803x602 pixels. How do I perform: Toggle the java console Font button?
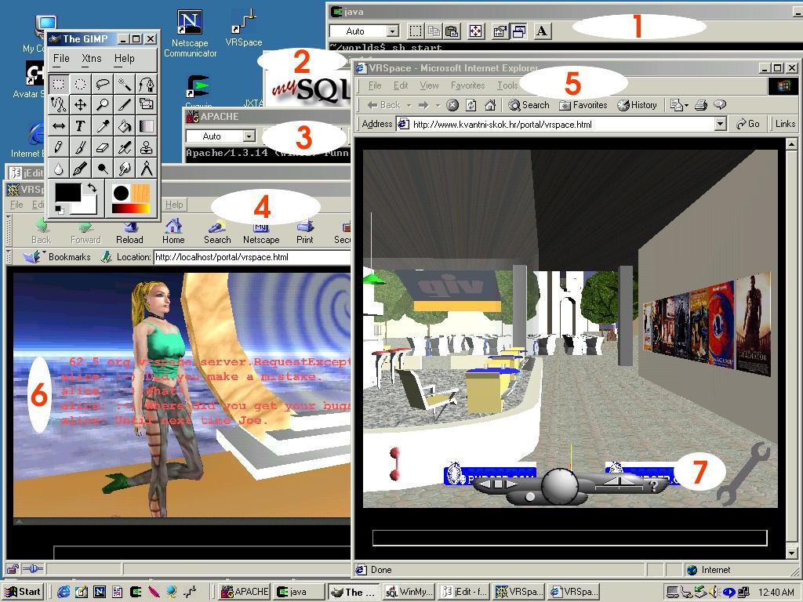[x=543, y=31]
